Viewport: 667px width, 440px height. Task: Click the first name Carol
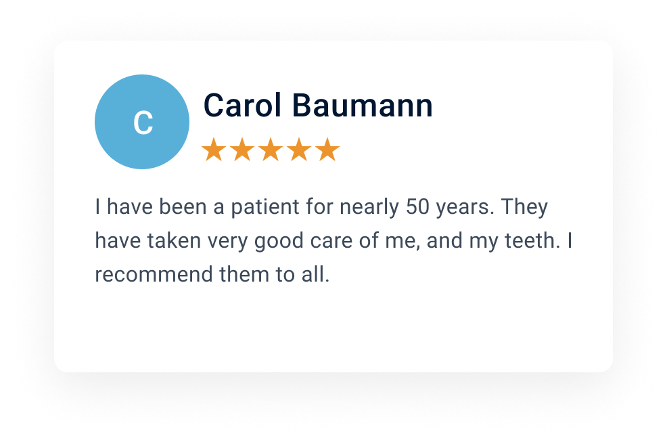pos(242,105)
